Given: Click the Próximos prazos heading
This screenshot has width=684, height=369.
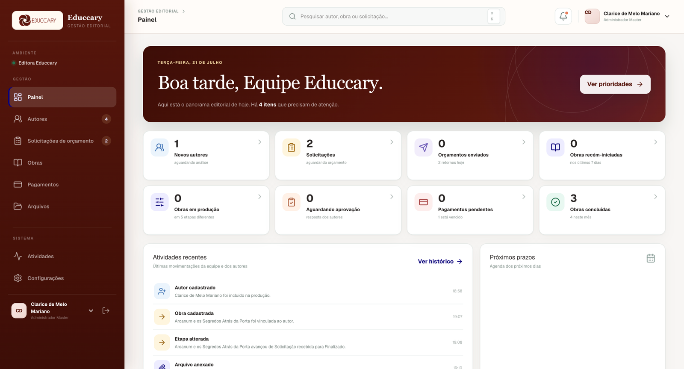Looking at the screenshot, I should (512, 257).
